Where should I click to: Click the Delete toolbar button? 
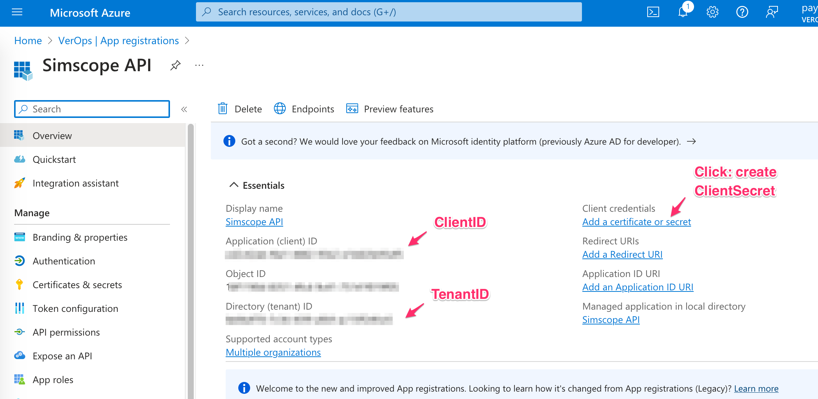pos(240,109)
